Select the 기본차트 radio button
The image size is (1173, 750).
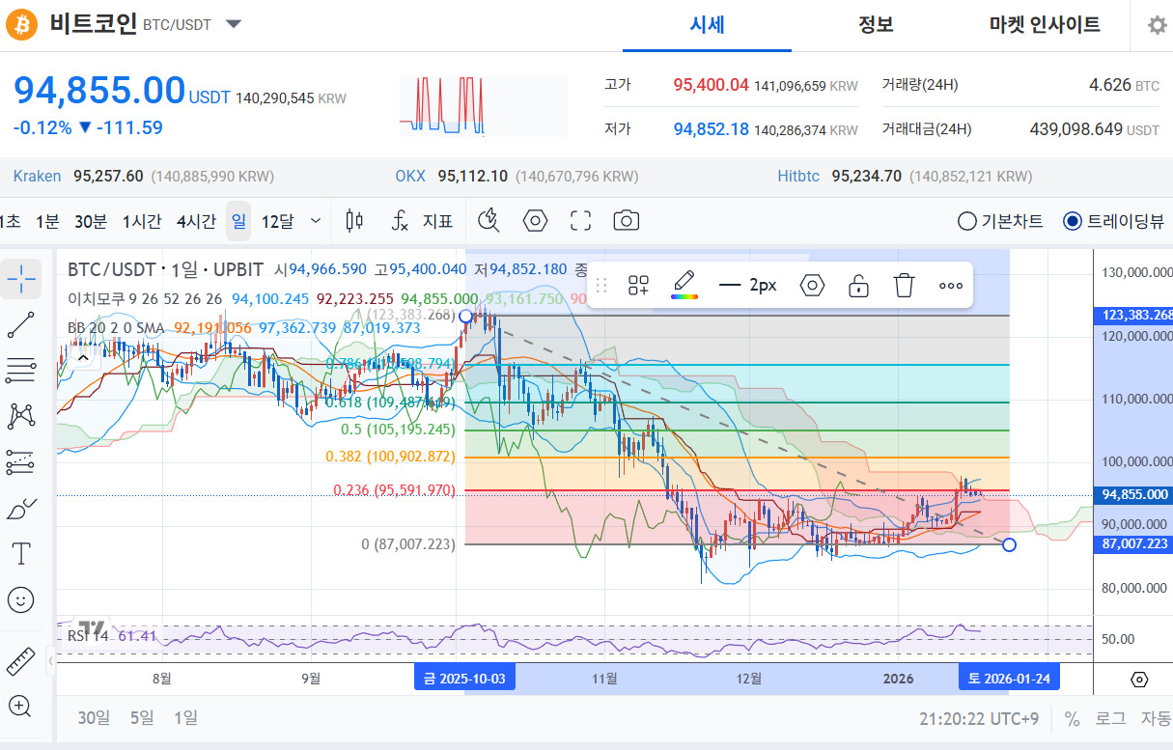pyautogui.click(x=967, y=221)
